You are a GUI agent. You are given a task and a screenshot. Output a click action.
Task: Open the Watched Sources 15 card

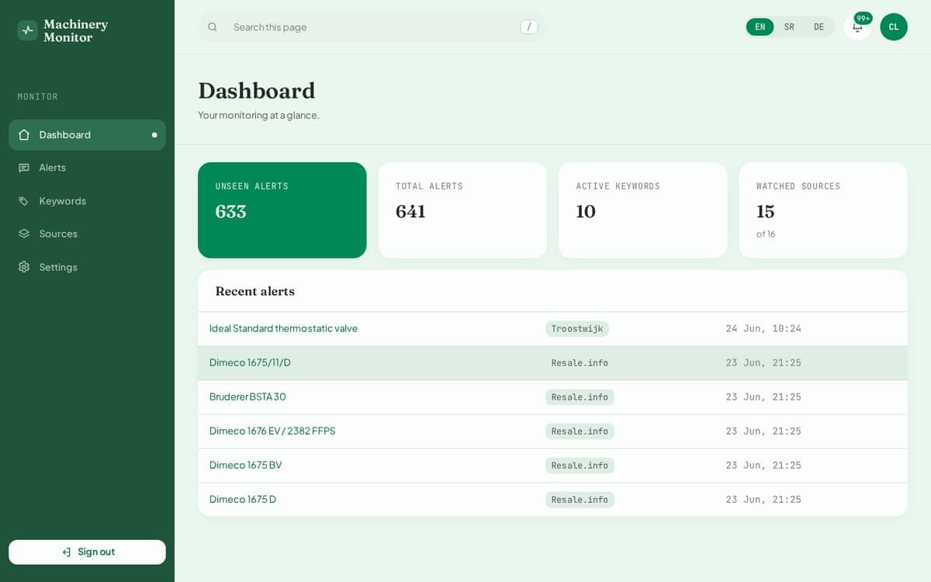[823, 210]
